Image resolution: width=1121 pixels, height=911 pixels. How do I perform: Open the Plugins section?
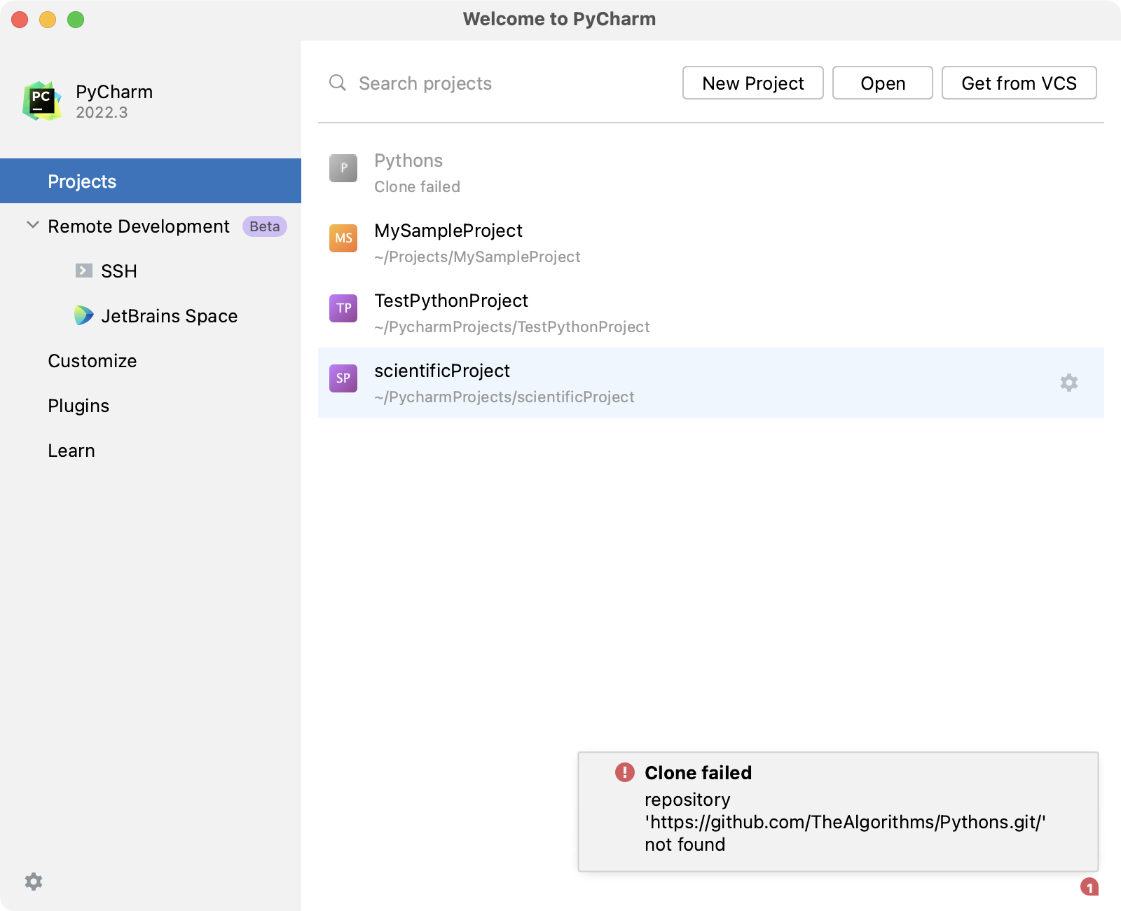[78, 405]
